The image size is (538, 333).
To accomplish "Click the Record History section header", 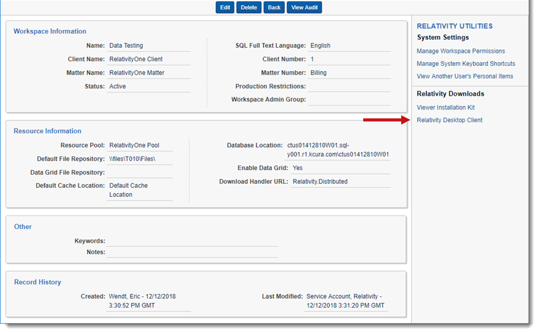I will (37, 282).
